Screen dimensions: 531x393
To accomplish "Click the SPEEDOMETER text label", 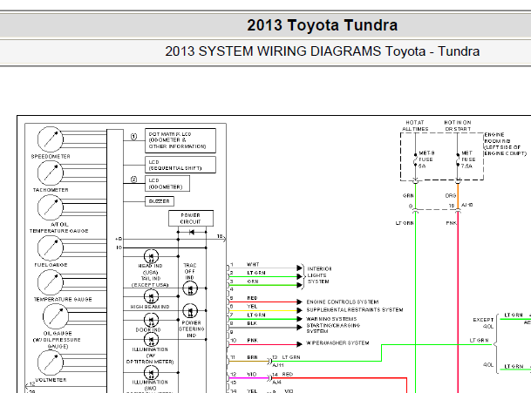I will [51, 156].
